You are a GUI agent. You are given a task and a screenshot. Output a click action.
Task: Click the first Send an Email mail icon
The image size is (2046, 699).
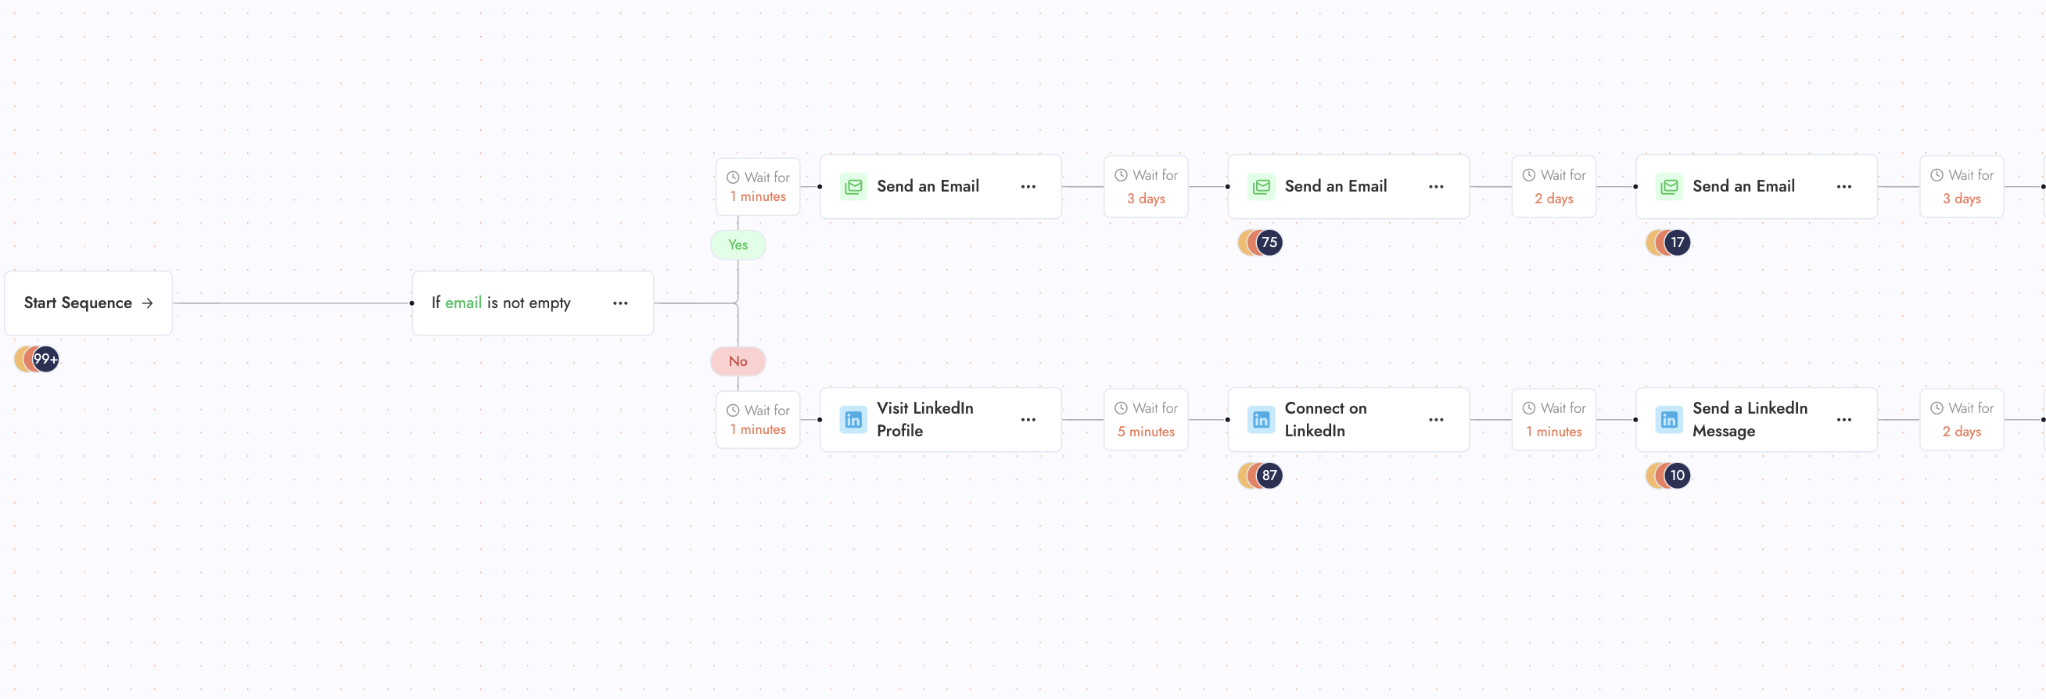[x=853, y=187]
